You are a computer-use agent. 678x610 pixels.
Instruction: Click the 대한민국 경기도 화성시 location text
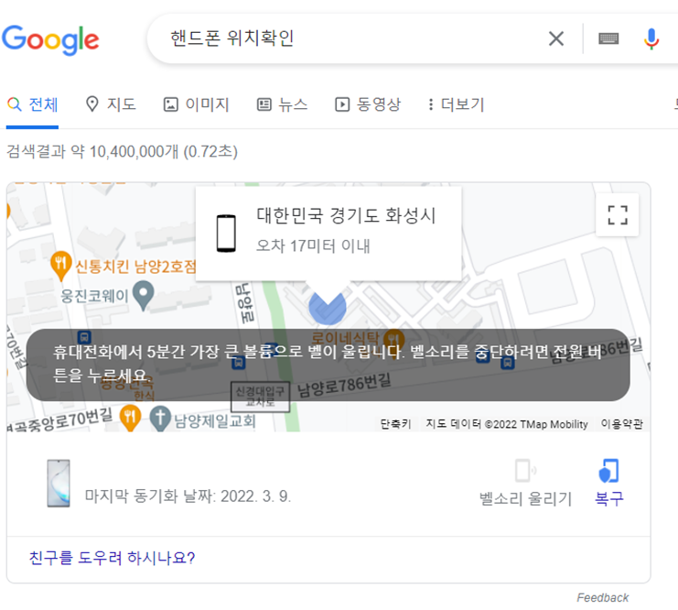[346, 215]
